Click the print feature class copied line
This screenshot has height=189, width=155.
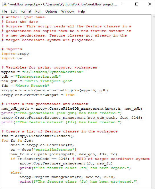[75, 168]
